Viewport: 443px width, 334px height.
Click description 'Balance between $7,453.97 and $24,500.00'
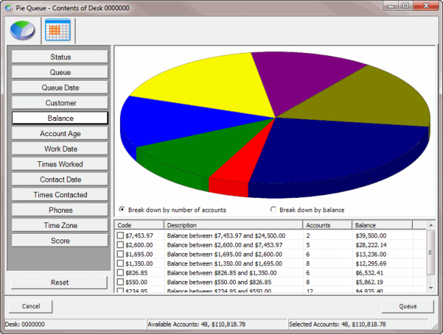(226, 235)
